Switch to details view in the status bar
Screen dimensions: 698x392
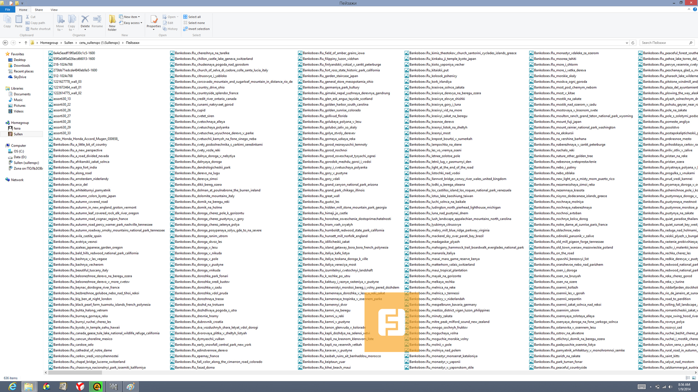pyautogui.click(x=688, y=378)
